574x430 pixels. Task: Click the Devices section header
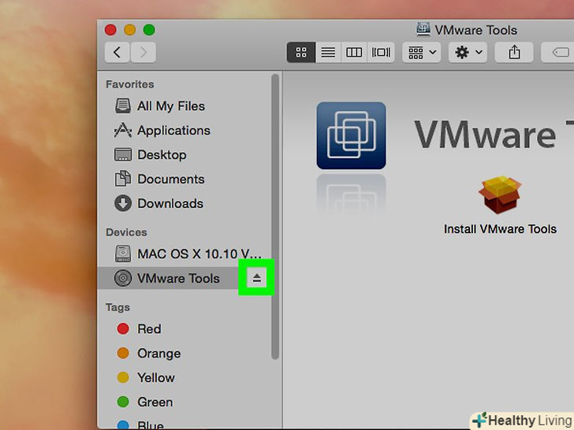[x=126, y=232]
